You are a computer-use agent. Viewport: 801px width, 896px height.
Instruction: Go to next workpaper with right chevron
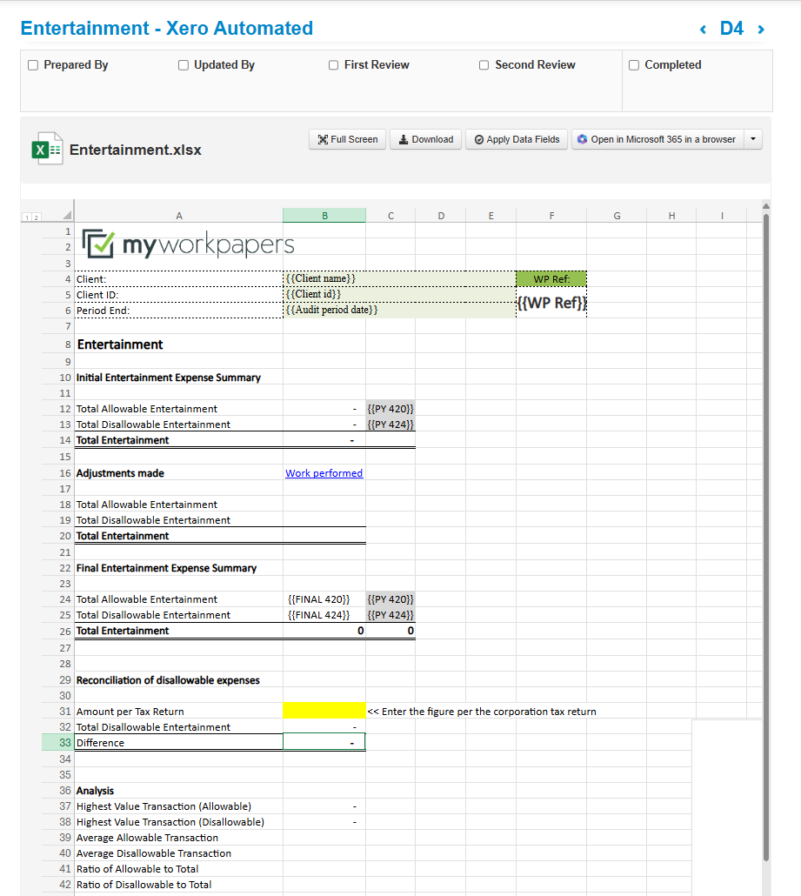[x=761, y=30]
